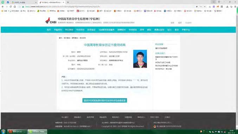Click the home icon in the browser toolbar
Screen dimensions: 238x134
pyautogui.click(x=15, y=7)
